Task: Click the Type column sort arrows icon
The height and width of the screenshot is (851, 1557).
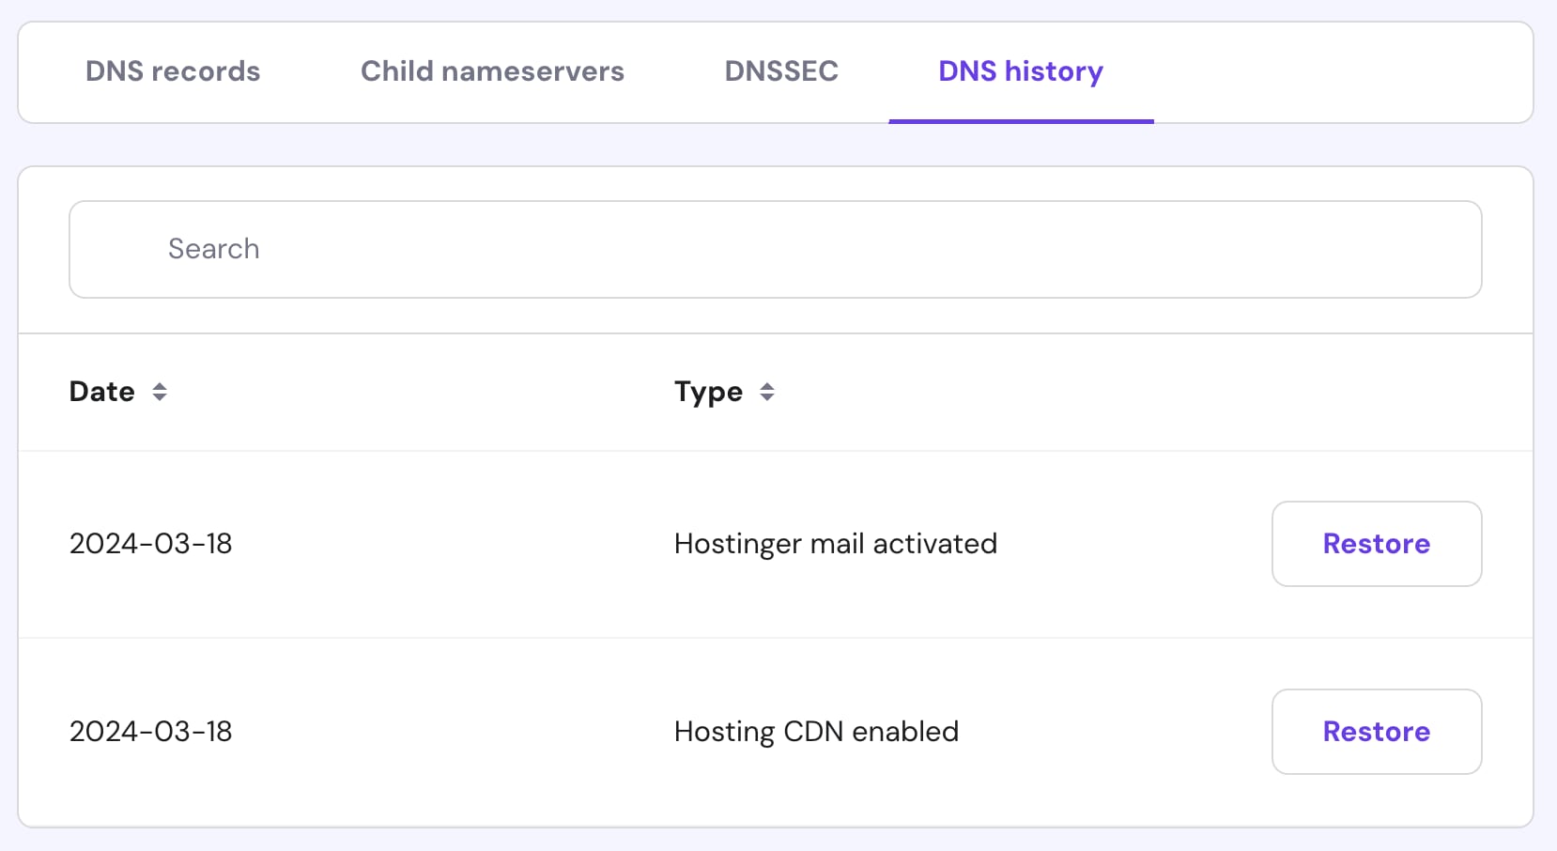Action: click(x=767, y=392)
